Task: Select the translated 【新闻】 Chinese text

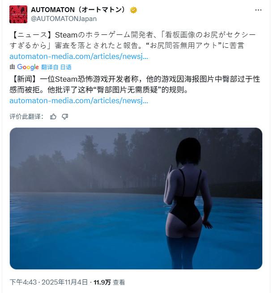Action: coord(135,84)
